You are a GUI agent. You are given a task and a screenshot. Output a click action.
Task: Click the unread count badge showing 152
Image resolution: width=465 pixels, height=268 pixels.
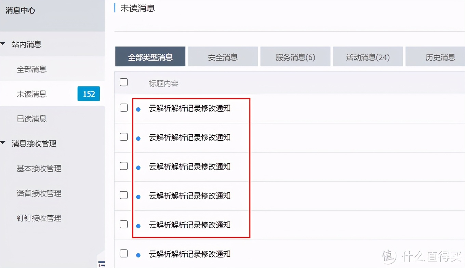click(89, 94)
